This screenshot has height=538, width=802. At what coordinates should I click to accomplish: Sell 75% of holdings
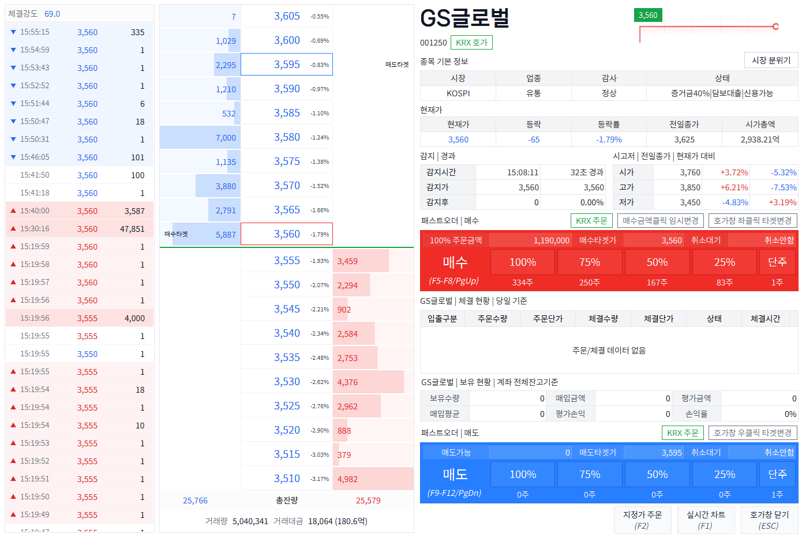click(x=590, y=474)
